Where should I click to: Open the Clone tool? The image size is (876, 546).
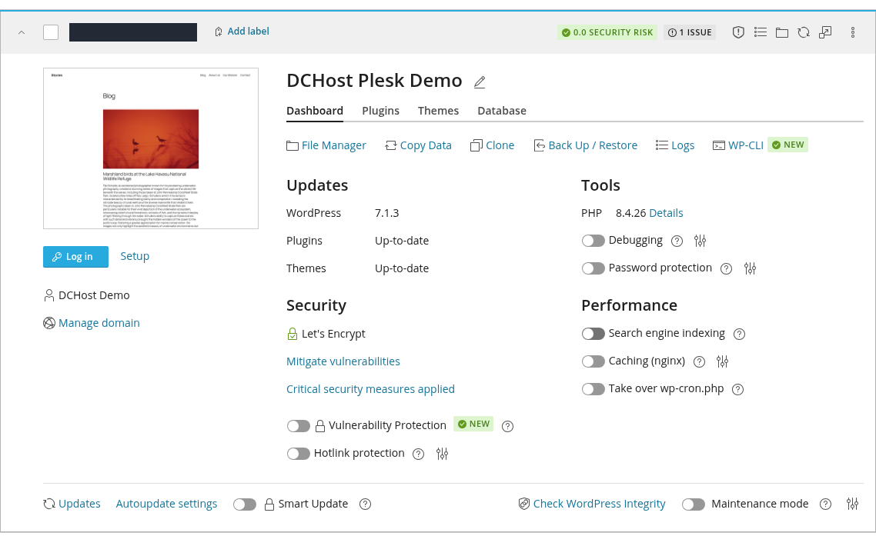[x=492, y=145]
